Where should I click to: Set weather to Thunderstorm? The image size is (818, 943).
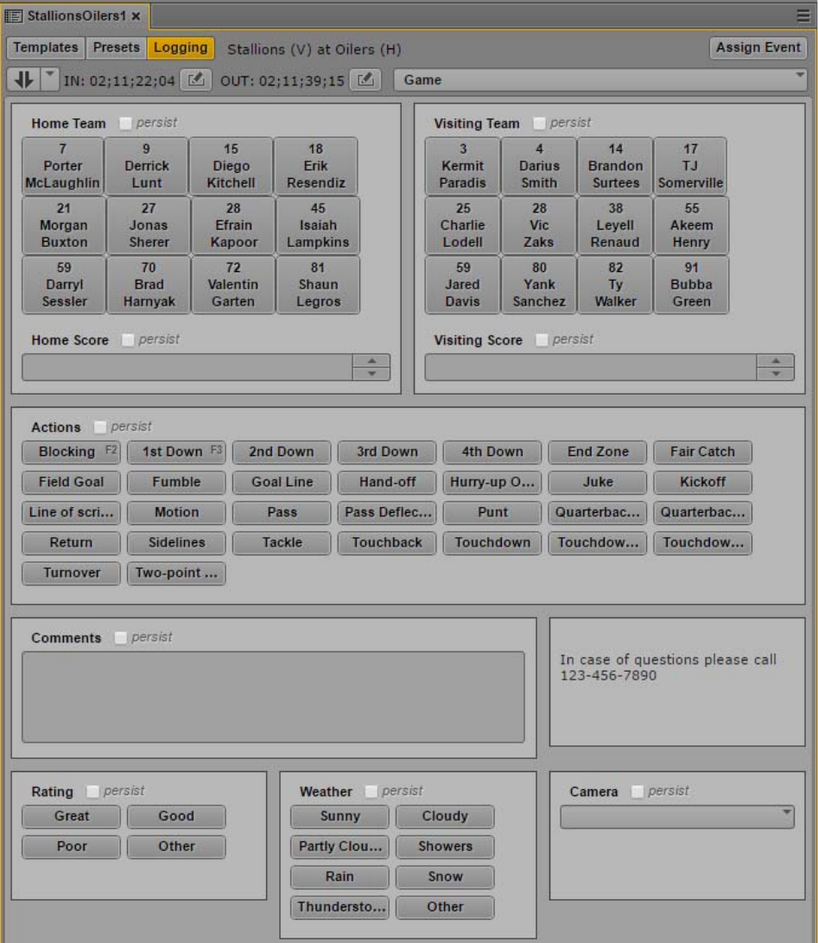339,907
